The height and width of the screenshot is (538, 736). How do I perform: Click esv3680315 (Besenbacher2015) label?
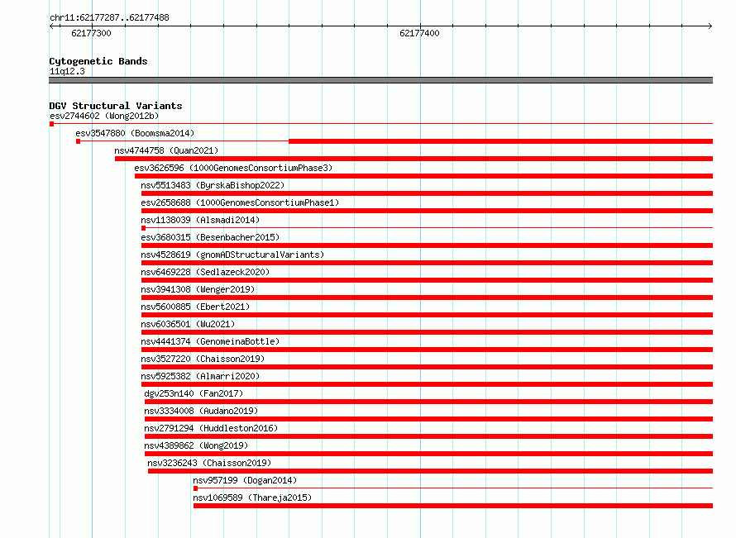pyautogui.click(x=210, y=237)
